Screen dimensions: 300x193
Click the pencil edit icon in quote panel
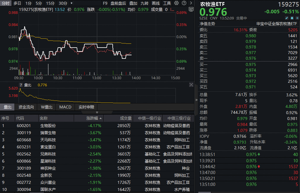click(286, 18)
